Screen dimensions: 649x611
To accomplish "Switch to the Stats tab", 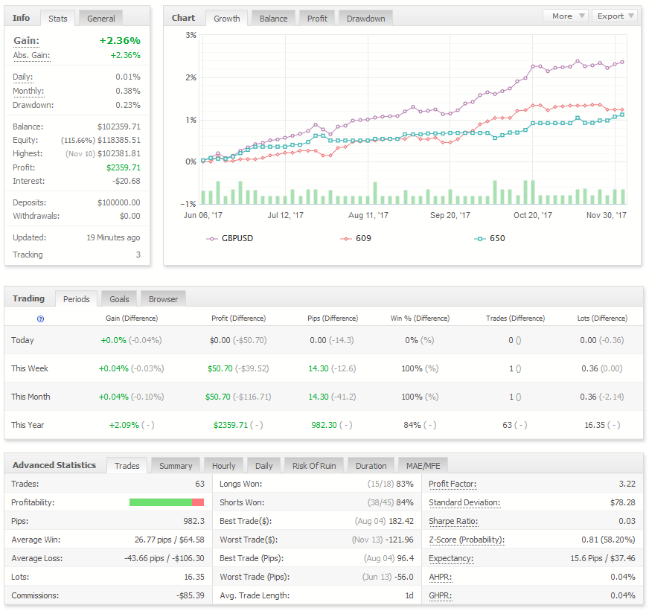I will [57, 19].
